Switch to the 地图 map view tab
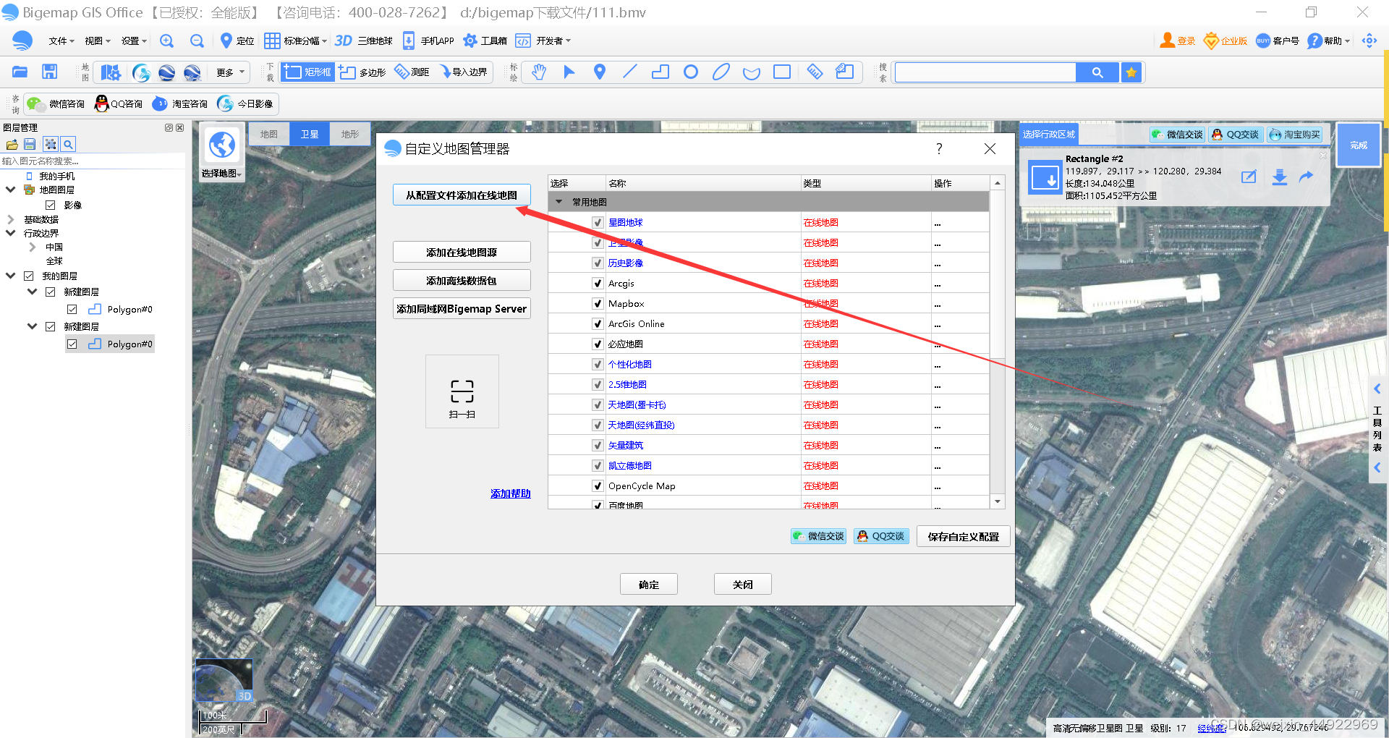Image resolution: width=1389 pixels, height=738 pixels. [x=268, y=134]
